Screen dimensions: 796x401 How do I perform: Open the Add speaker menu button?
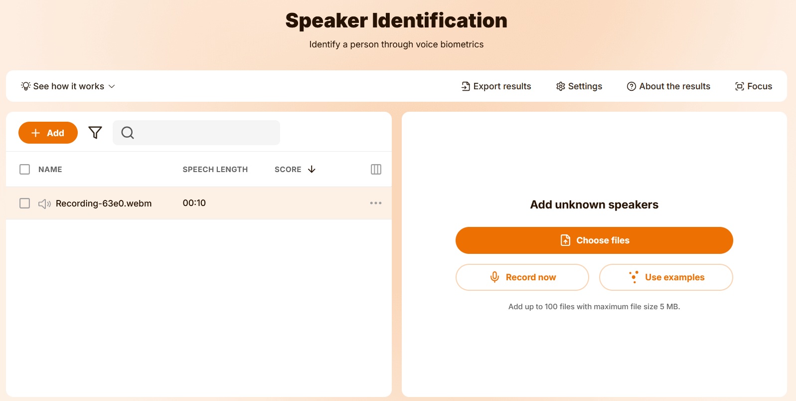pos(48,133)
